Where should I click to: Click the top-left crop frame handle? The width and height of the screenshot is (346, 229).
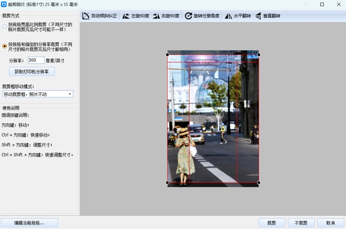pos(168,55)
